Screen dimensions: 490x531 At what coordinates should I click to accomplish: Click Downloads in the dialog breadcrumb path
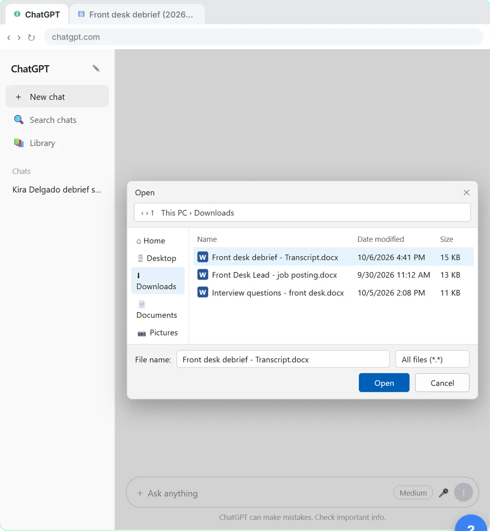pyautogui.click(x=214, y=213)
